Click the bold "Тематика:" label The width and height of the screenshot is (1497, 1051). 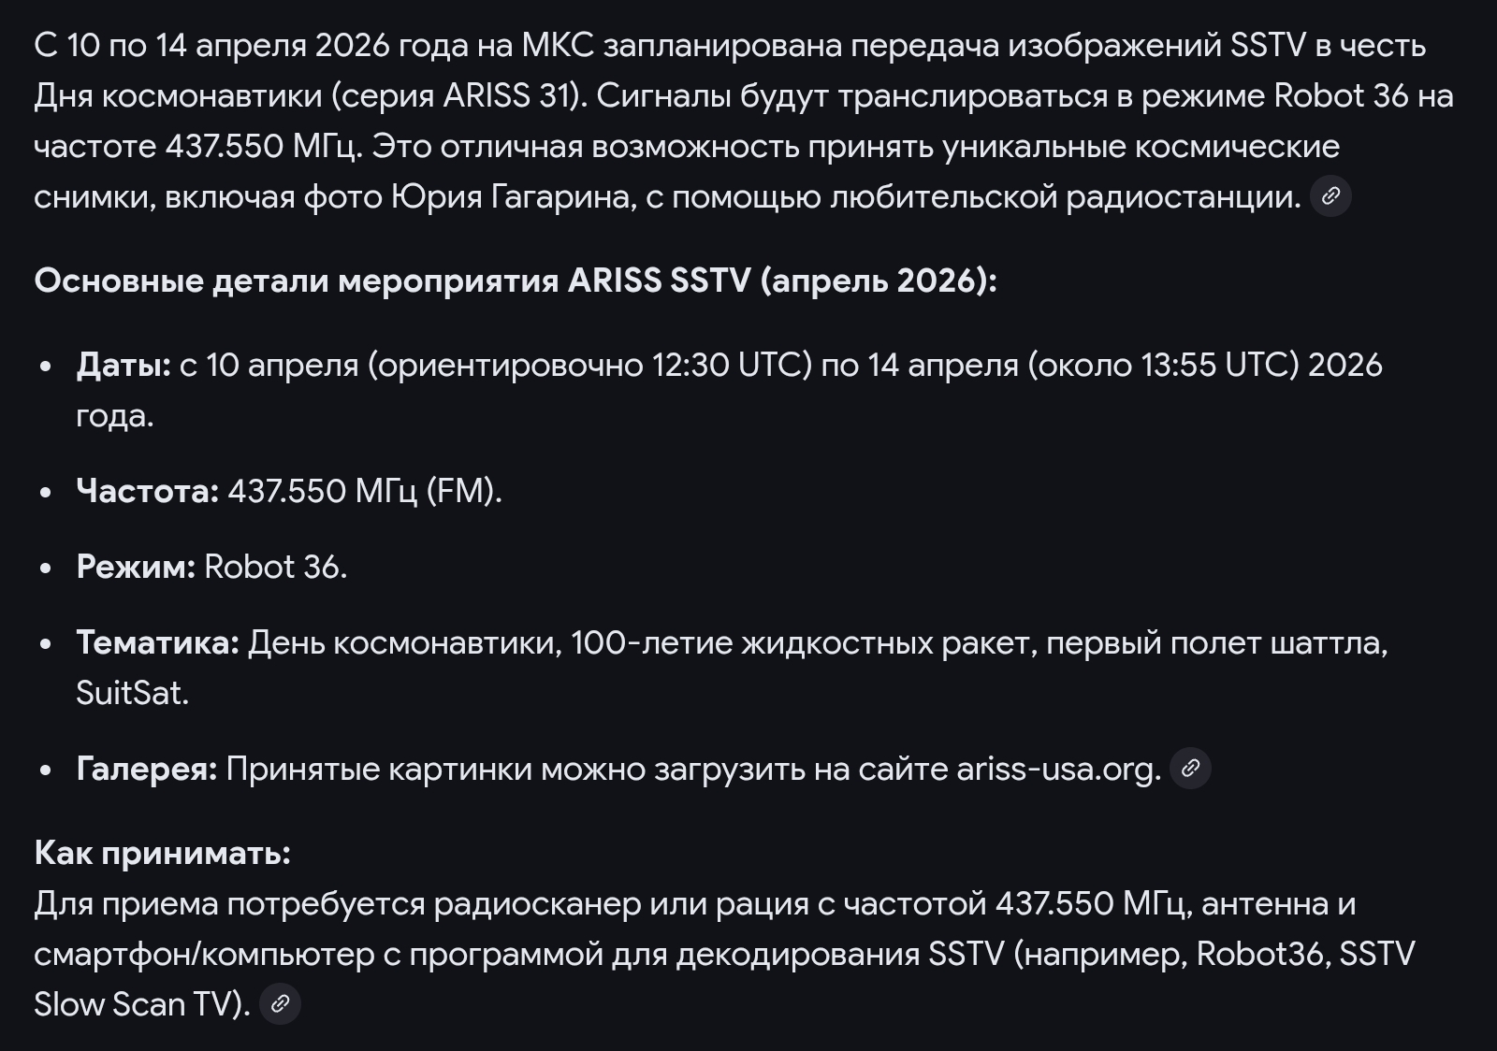click(x=157, y=642)
